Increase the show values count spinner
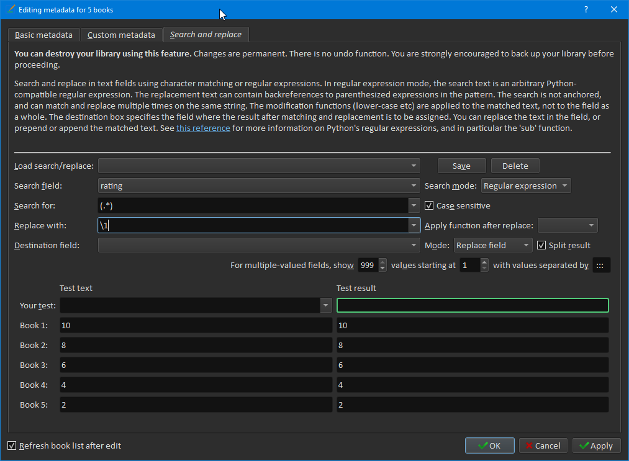The image size is (629, 461). 382,262
